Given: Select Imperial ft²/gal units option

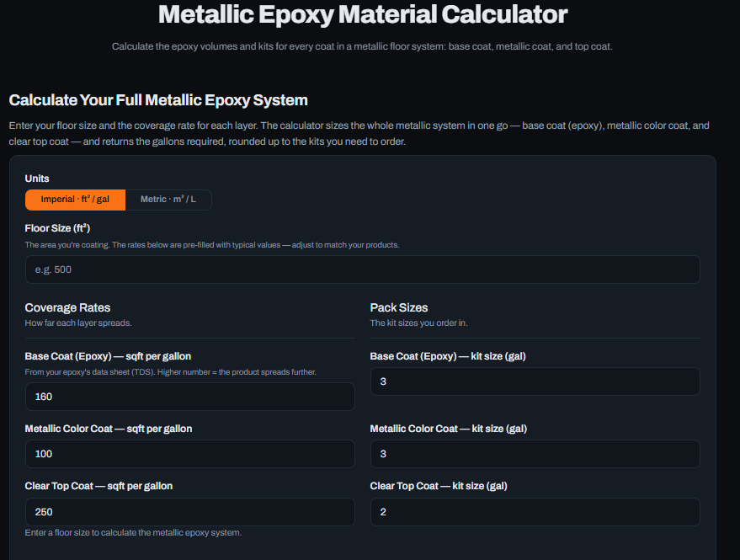Looking at the screenshot, I should pos(75,200).
